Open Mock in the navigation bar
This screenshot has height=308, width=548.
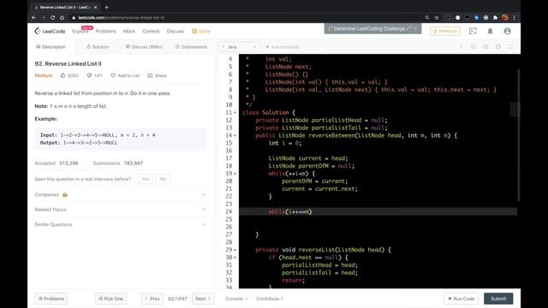pyautogui.click(x=129, y=31)
